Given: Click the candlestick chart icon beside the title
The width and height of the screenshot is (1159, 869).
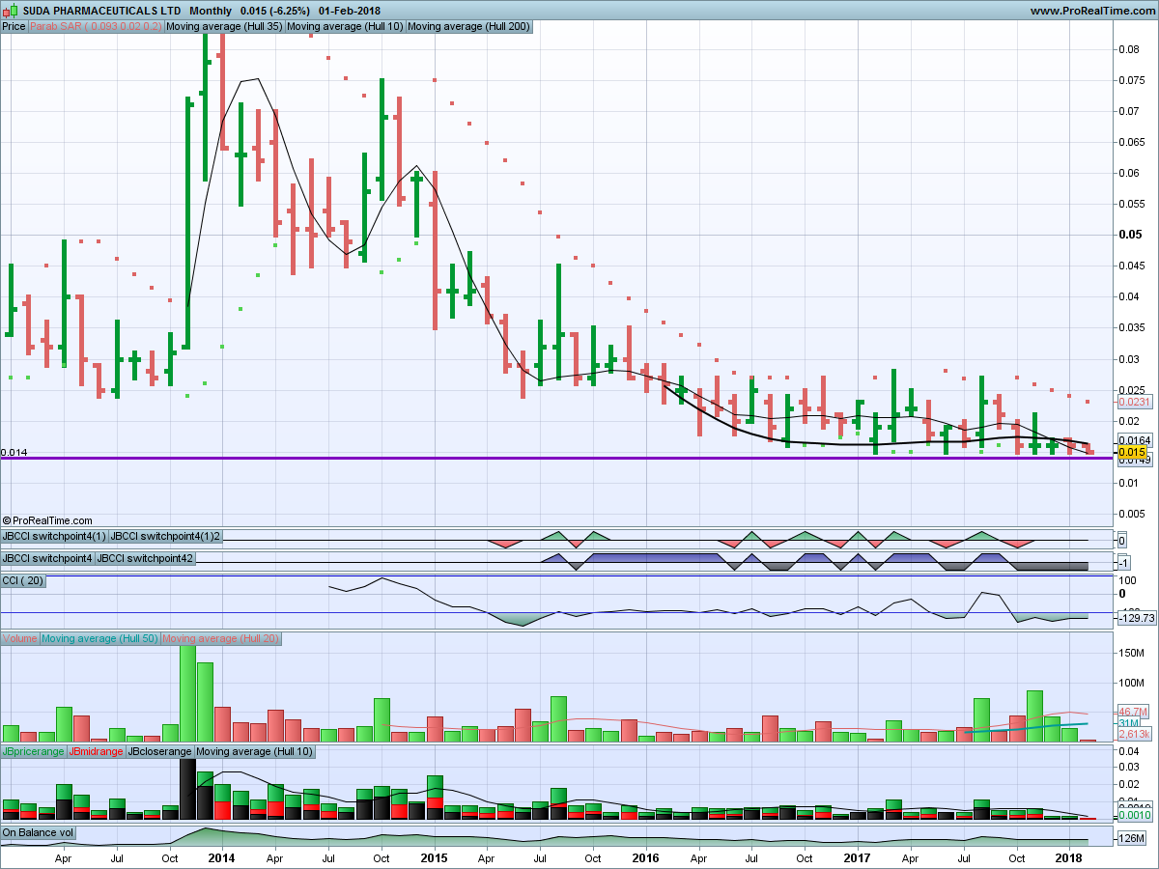Looking at the screenshot, I should pyautogui.click(x=13, y=11).
